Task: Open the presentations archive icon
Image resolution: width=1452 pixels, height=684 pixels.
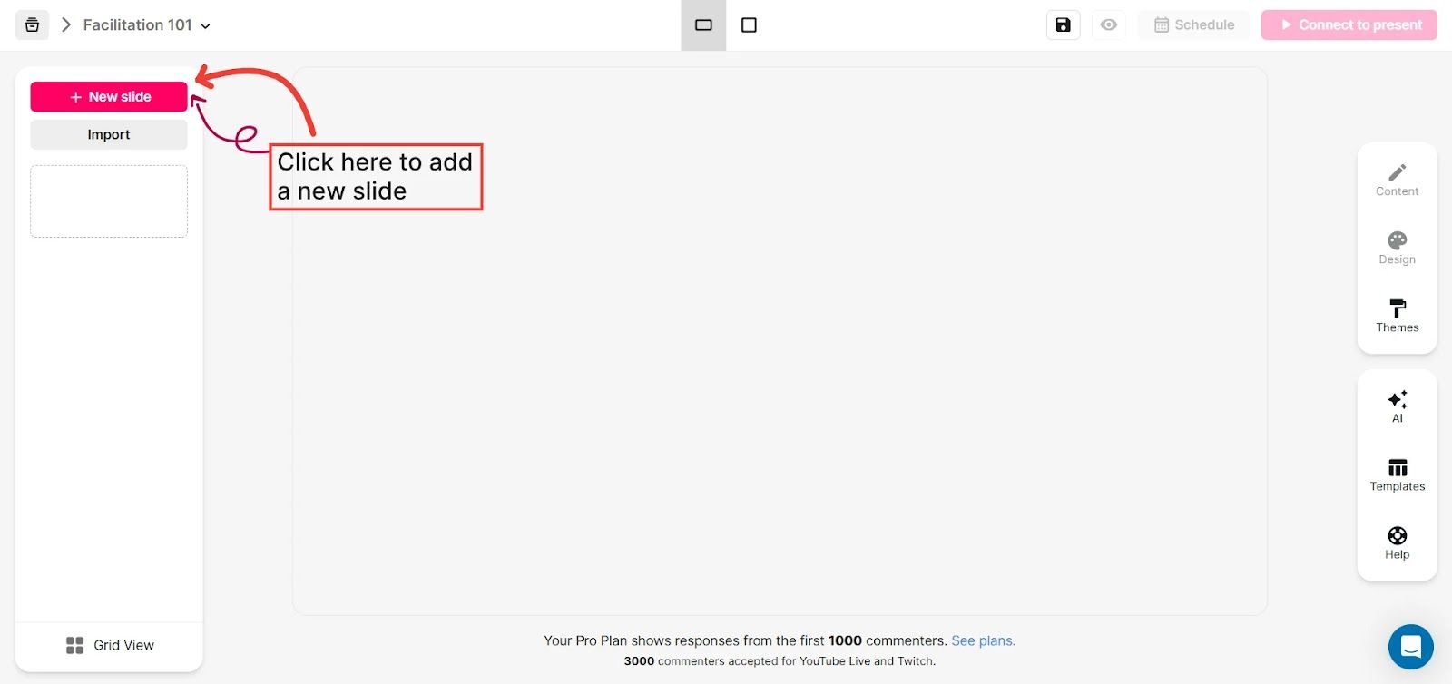Action: tap(32, 25)
